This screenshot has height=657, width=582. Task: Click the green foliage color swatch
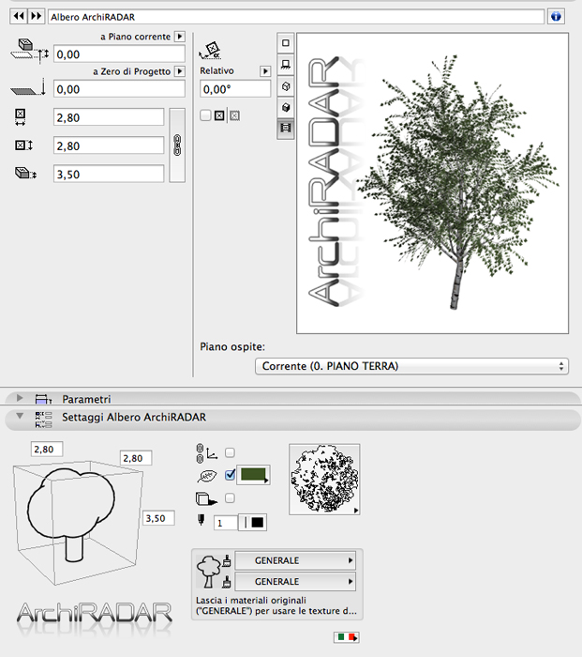pos(252,475)
